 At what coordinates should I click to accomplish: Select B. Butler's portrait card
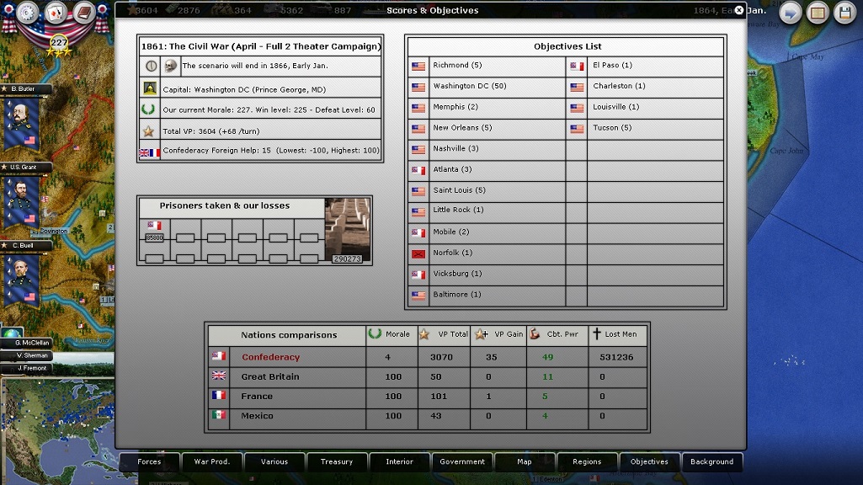click(21, 123)
